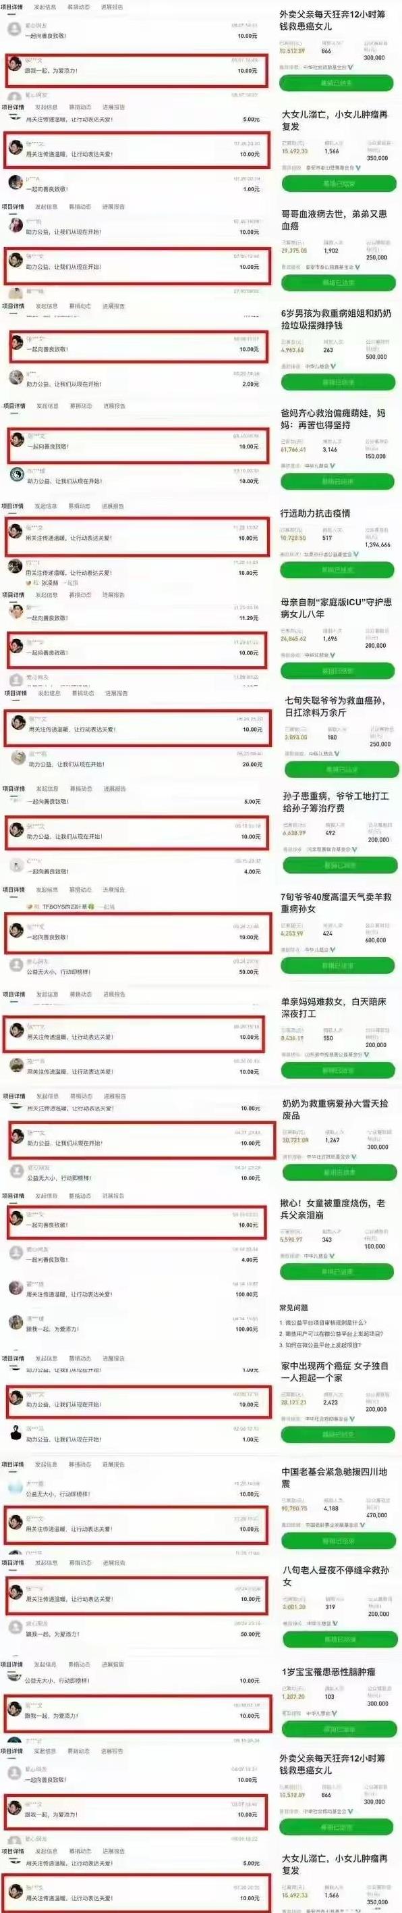The height and width of the screenshot is (1913, 402).
Task: Click verified badge beside 中国老龄事业发展基金会
Action: [362, 1524]
